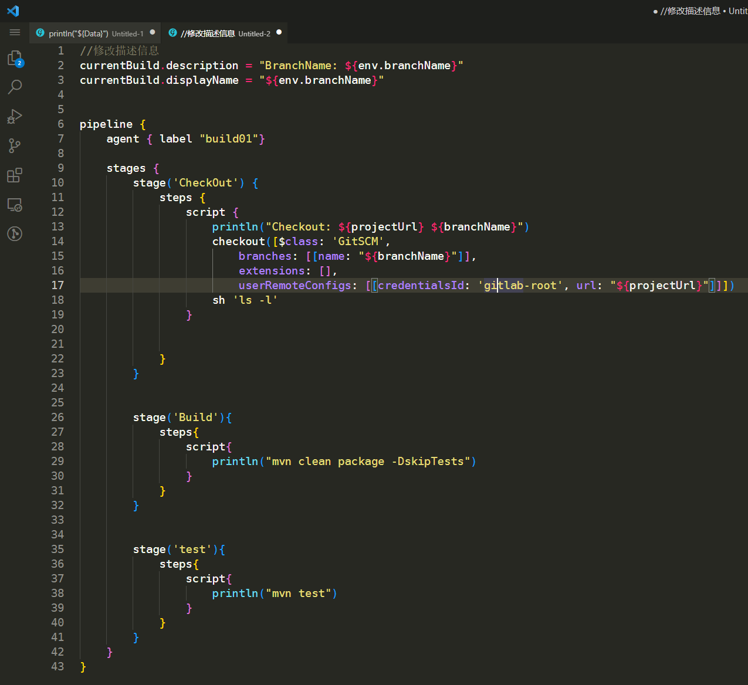
Task: Click the 'GitSCM' class string
Action: tap(358, 242)
